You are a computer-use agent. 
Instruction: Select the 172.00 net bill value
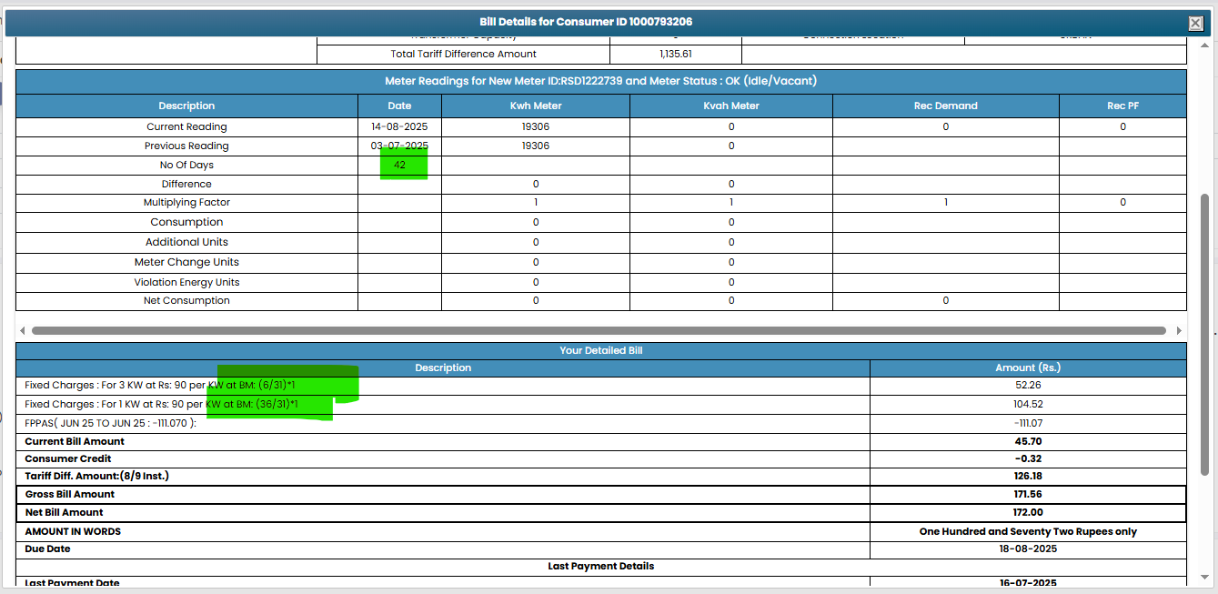click(1028, 512)
